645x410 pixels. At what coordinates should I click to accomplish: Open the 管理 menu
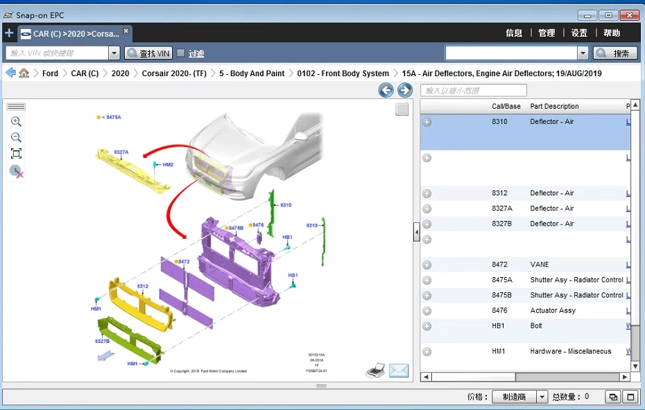click(547, 33)
